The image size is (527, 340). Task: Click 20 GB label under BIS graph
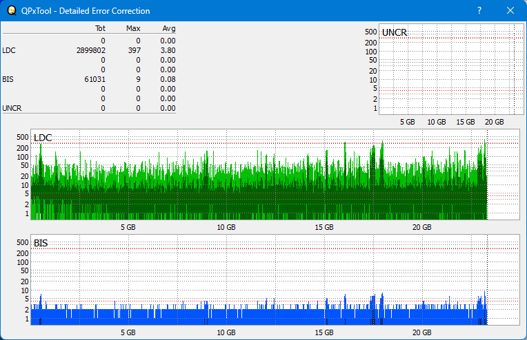[421, 332]
